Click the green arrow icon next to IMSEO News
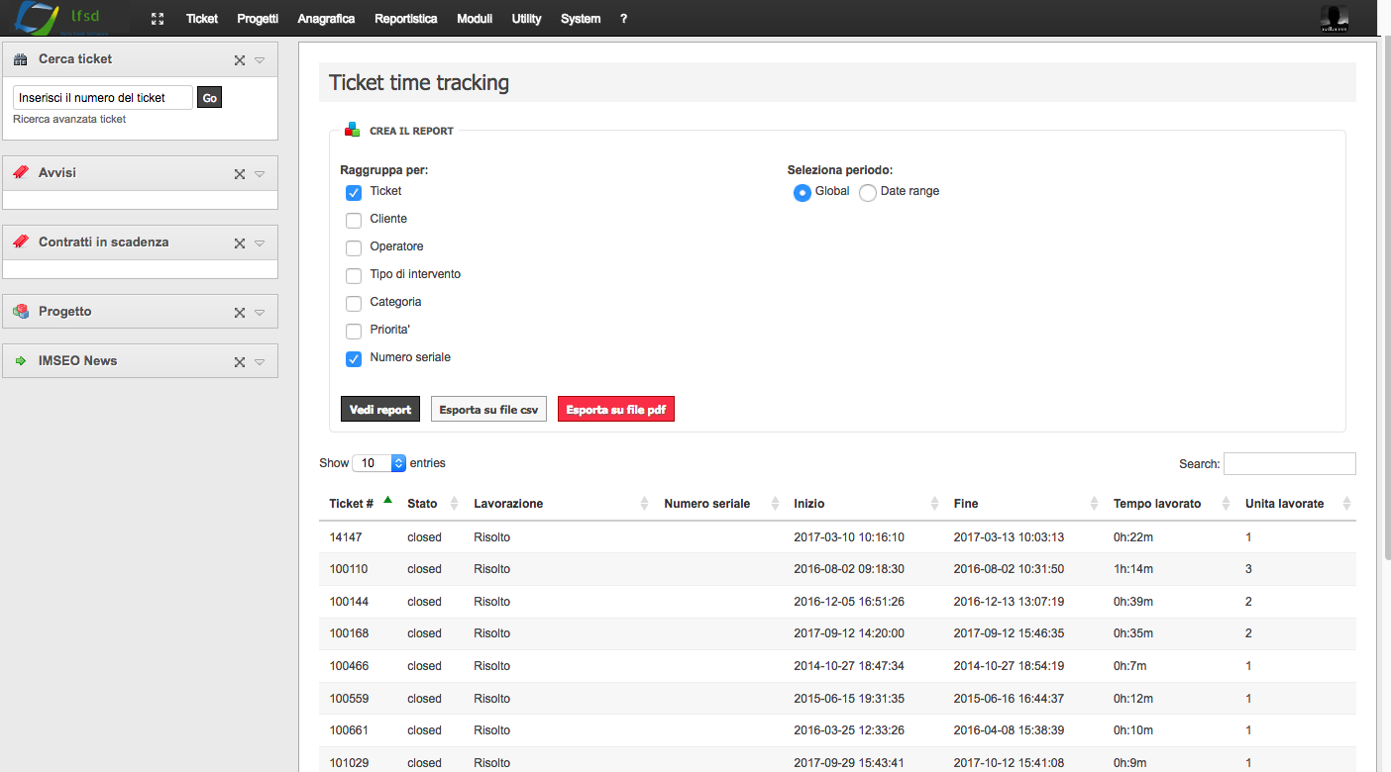 click(20, 360)
